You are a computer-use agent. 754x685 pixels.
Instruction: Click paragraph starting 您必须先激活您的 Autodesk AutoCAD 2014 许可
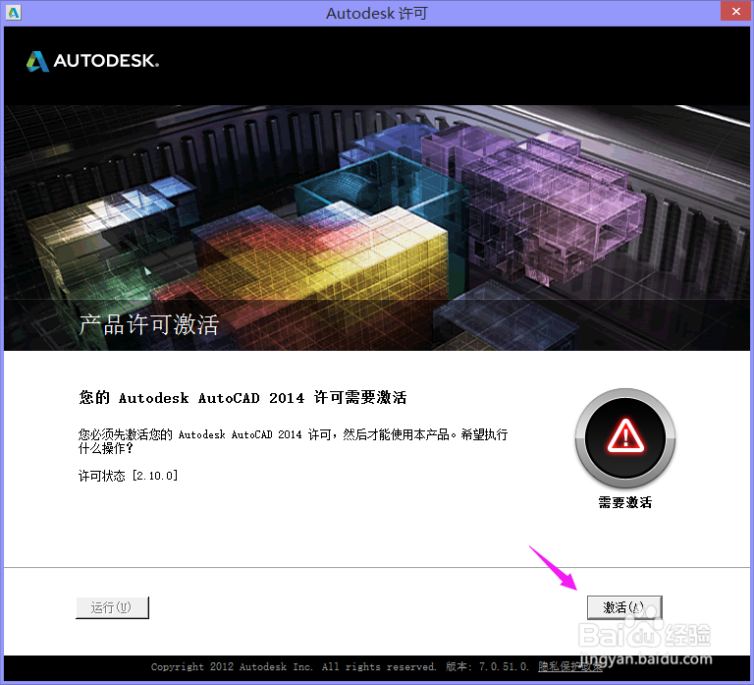coord(293,441)
